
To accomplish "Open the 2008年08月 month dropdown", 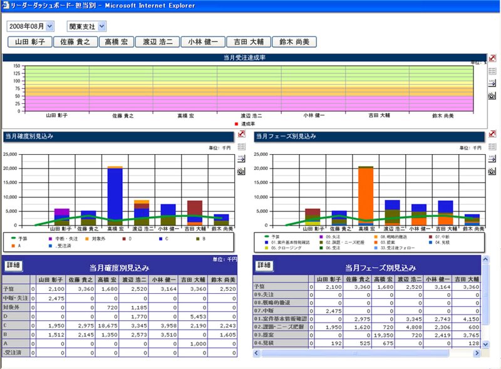I will coord(49,26).
